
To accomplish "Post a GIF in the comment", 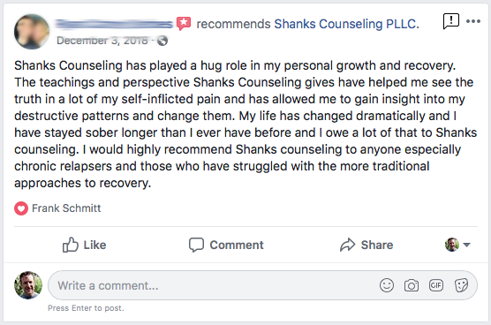I will point(436,285).
